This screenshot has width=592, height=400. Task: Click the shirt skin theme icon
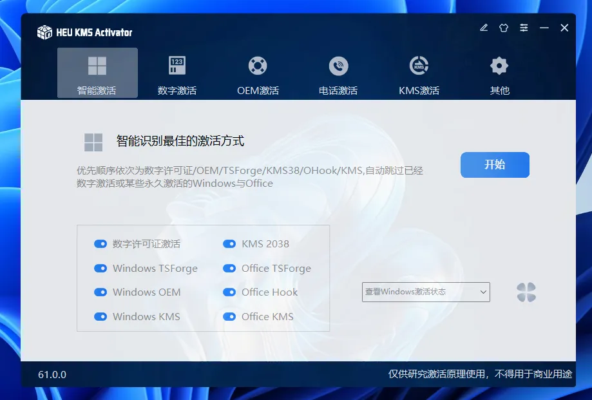[504, 28]
